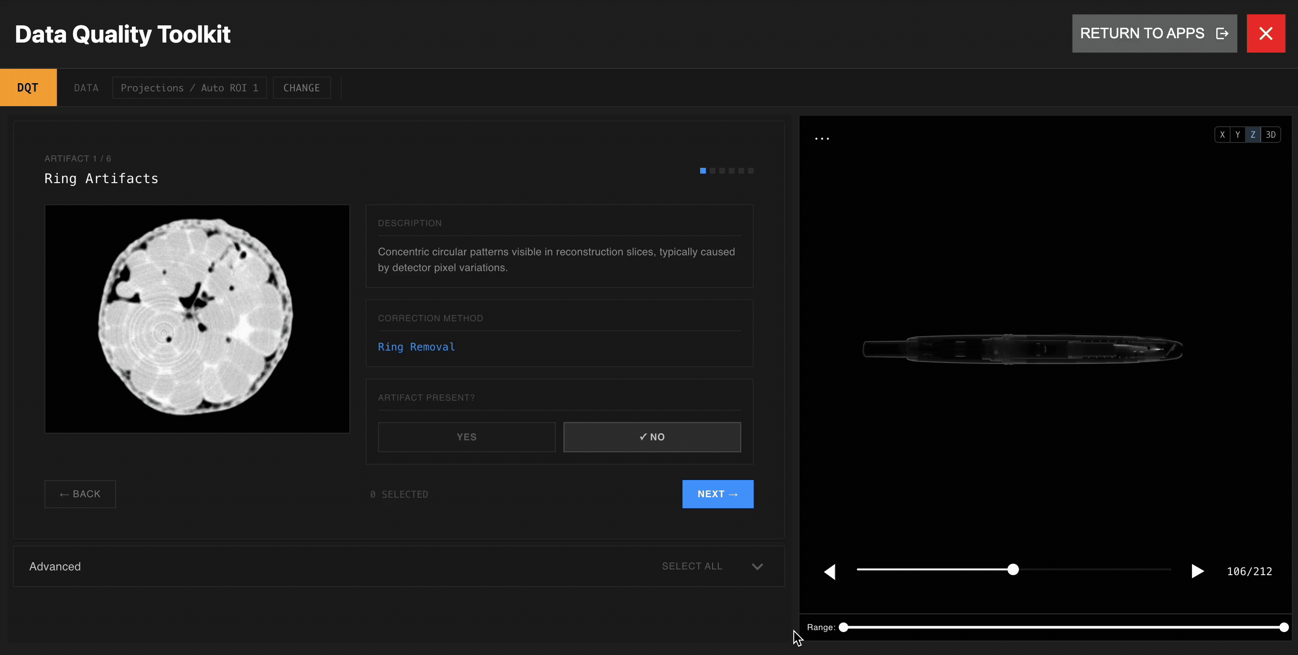The width and height of the screenshot is (1298, 655).
Task: Switch to the DATA tab
Action: pyautogui.click(x=86, y=87)
